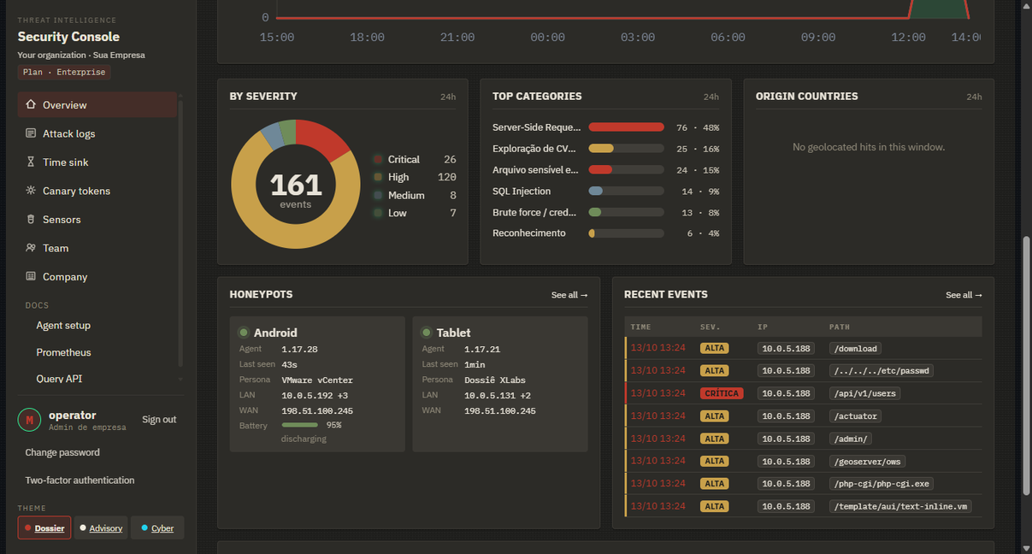Click the Reconhecimento category label

529,233
